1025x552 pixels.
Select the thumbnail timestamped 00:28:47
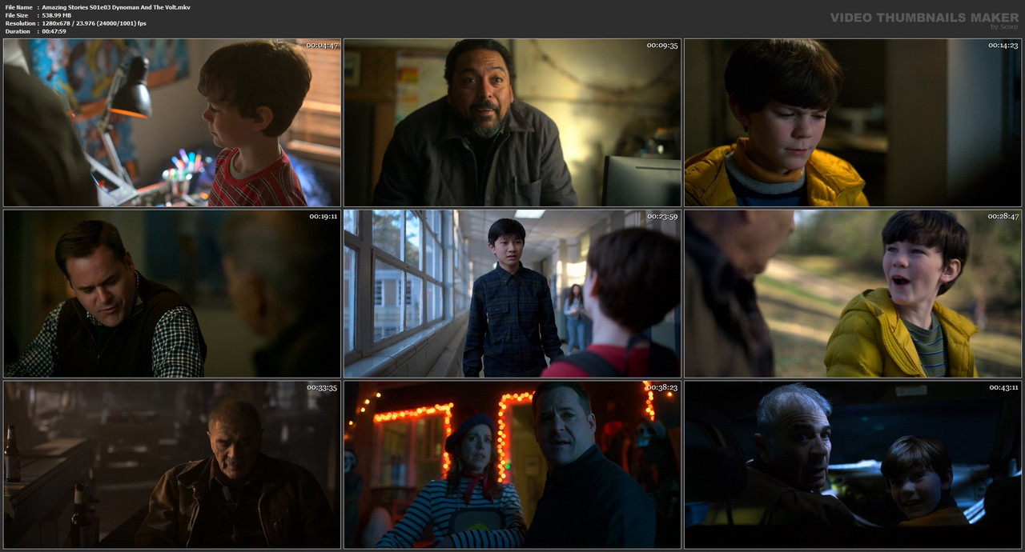click(x=853, y=294)
